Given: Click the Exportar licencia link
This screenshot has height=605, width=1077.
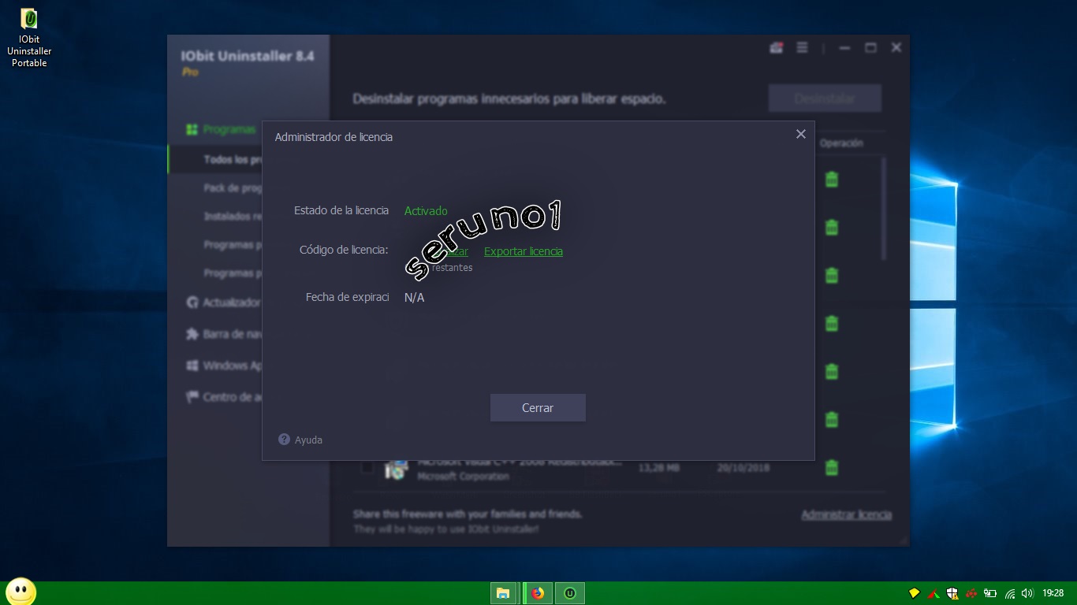Looking at the screenshot, I should [x=523, y=251].
